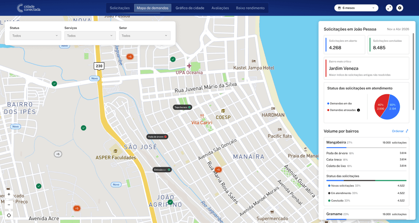Select orange +5 cluster above Avenida Acre
The height and width of the screenshot is (223, 419).
coord(77,208)
